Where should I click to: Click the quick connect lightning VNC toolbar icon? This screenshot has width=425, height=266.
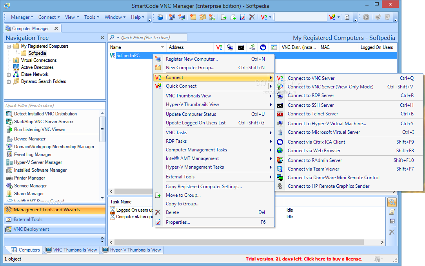[x=332, y=17]
